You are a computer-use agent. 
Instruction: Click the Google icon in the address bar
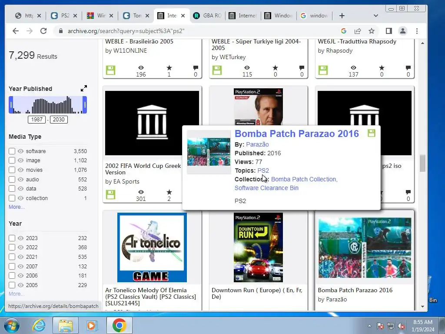click(344, 31)
